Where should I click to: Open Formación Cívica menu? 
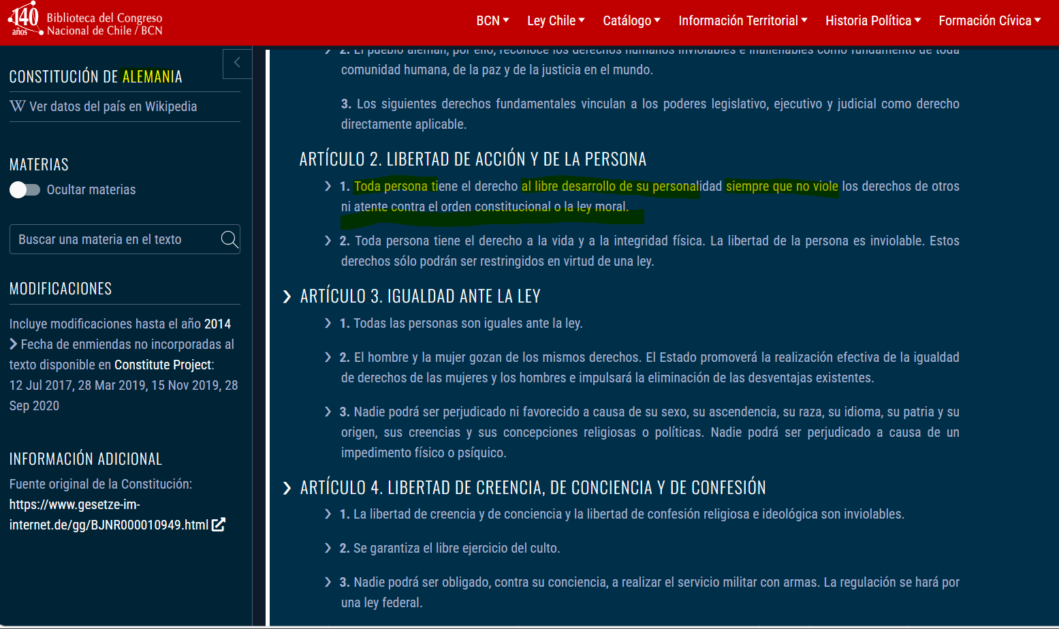point(990,21)
